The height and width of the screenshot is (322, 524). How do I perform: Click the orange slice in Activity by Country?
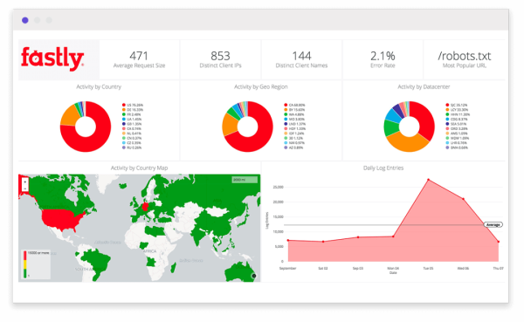70,115
